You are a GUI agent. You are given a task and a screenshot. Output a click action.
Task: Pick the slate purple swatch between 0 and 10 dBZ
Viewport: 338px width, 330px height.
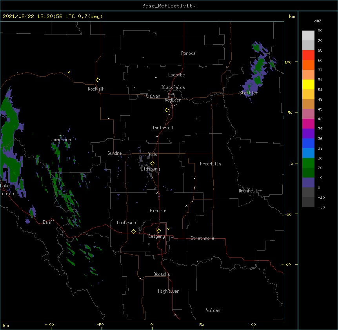coord(308,183)
